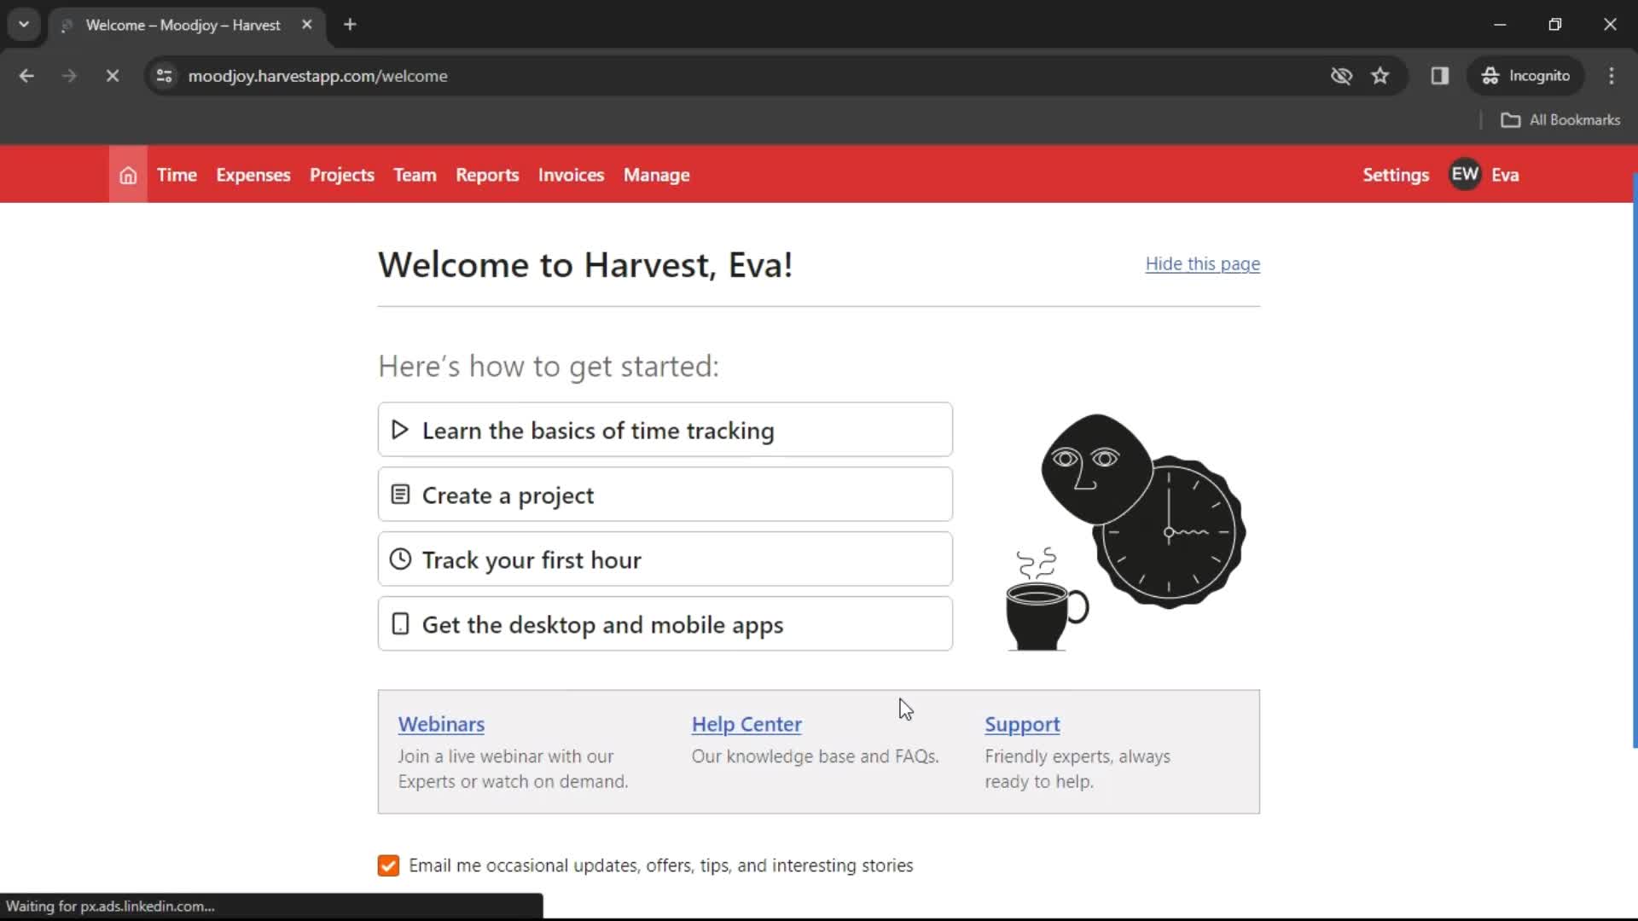Screen dimensions: 1638x921
Task: Hide this welcome page
Action: pyautogui.click(x=1203, y=264)
